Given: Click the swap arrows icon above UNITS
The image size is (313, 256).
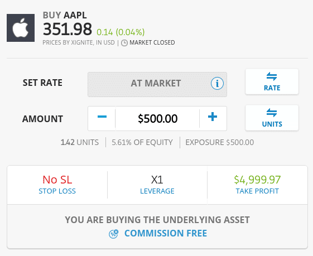Looking at the screenshot, I should click(272, 113).
